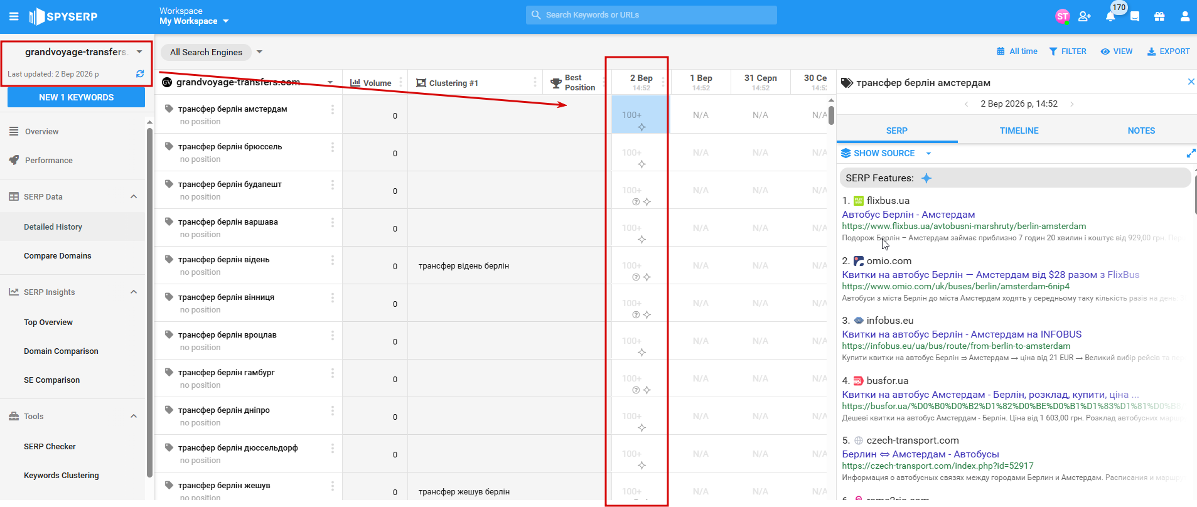Collapse the SERP Data section
The image size is (1197, 507).
click(x=134, y=196)
